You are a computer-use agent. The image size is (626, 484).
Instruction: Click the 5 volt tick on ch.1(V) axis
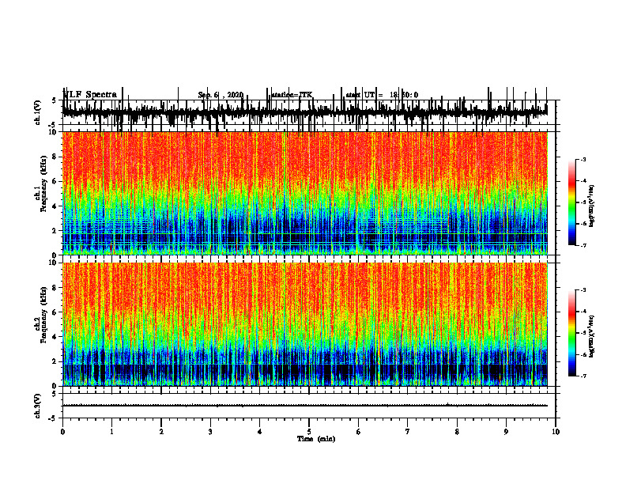coord(54,100)
